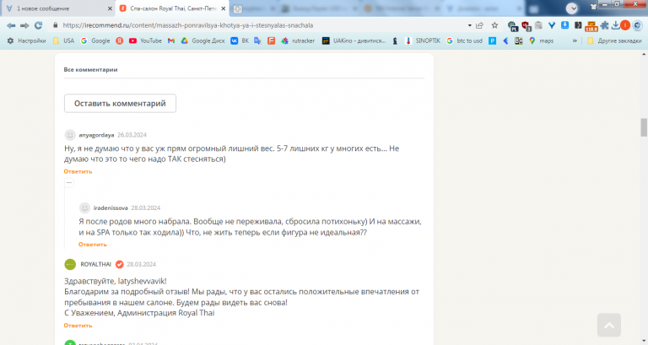648x345 pixels.
Task: Open the blue Y extension icon
Action: tap(552, 25)
